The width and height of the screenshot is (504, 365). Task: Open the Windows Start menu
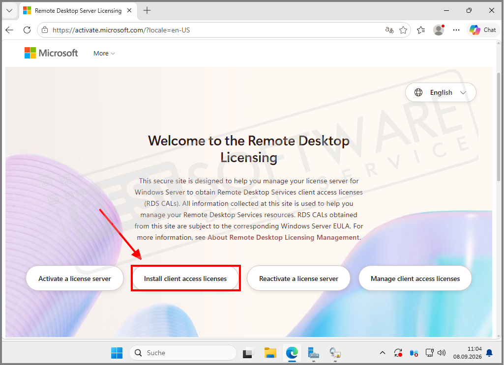tap(117, 353)
